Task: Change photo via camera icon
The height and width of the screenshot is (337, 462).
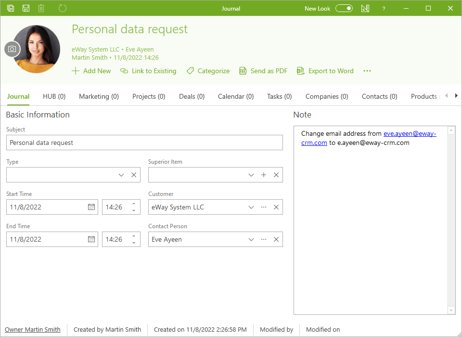Action: point(12,49)
